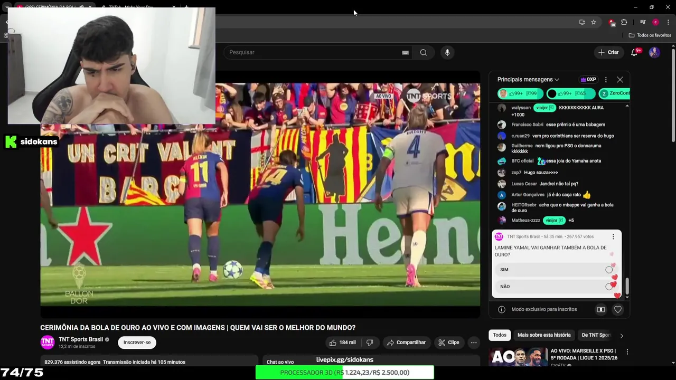Click the page vertical scrollbar

coord(673,95)
